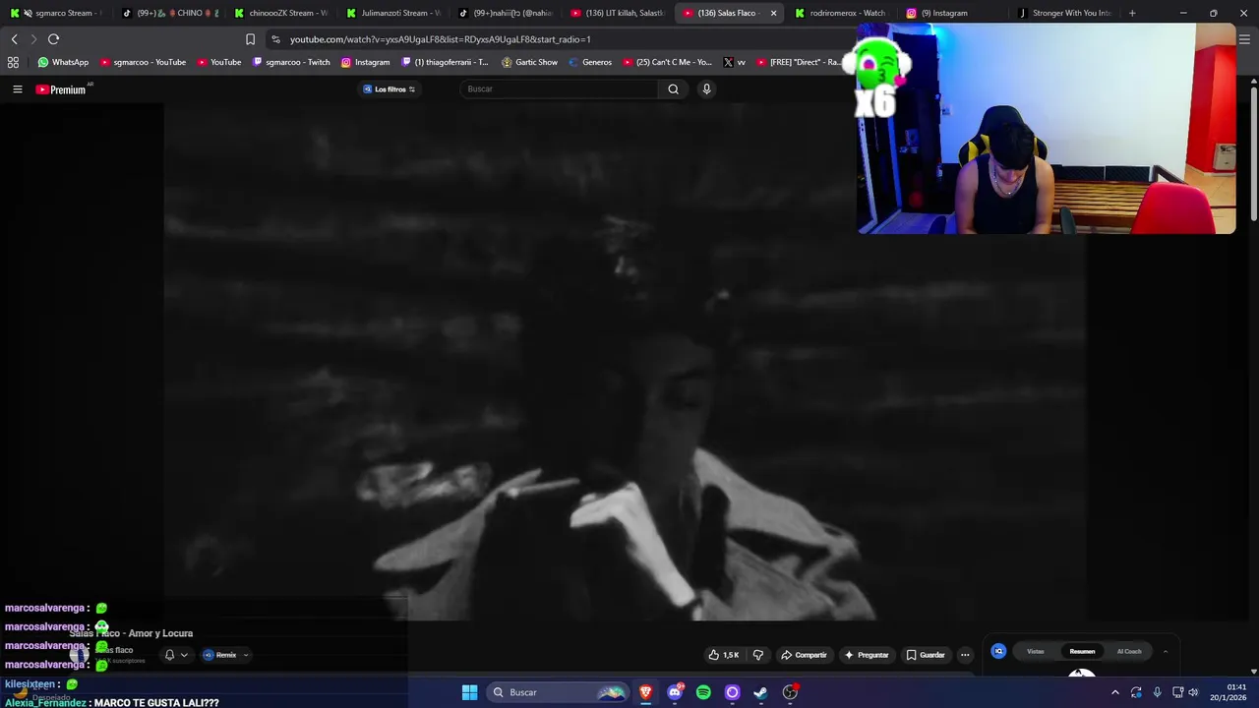Toggle the Los filtros extension chip
The width and height of the screenshot is (1259, 708).
(x=390, y=89)
